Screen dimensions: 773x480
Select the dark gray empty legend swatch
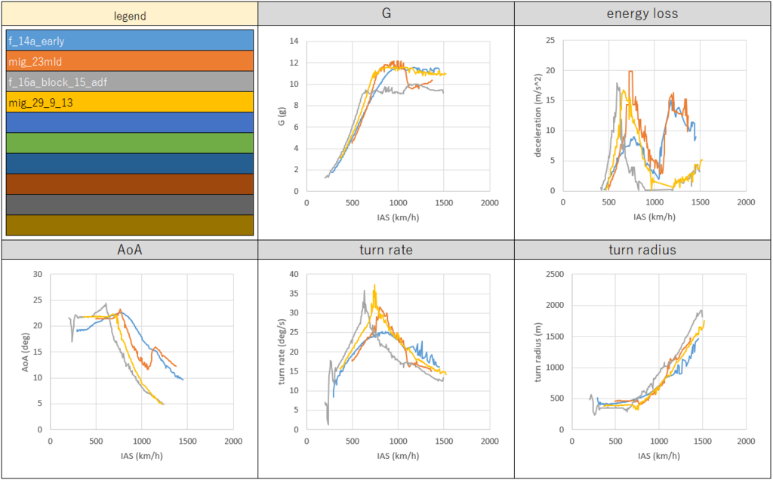(129, 205)
